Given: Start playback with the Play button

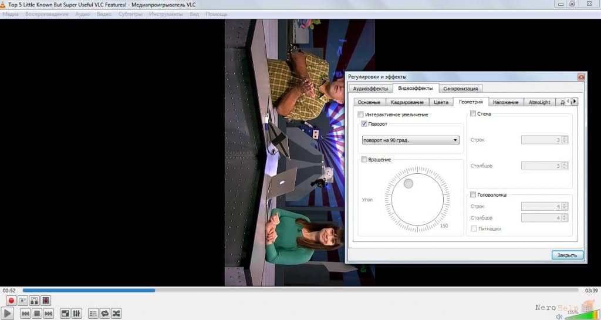Looking at the screenshot, I should point(7,313).
